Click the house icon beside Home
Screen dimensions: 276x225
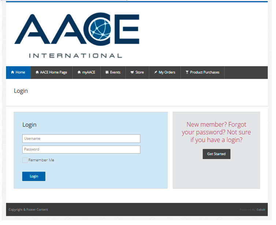(x=12, y=73)
